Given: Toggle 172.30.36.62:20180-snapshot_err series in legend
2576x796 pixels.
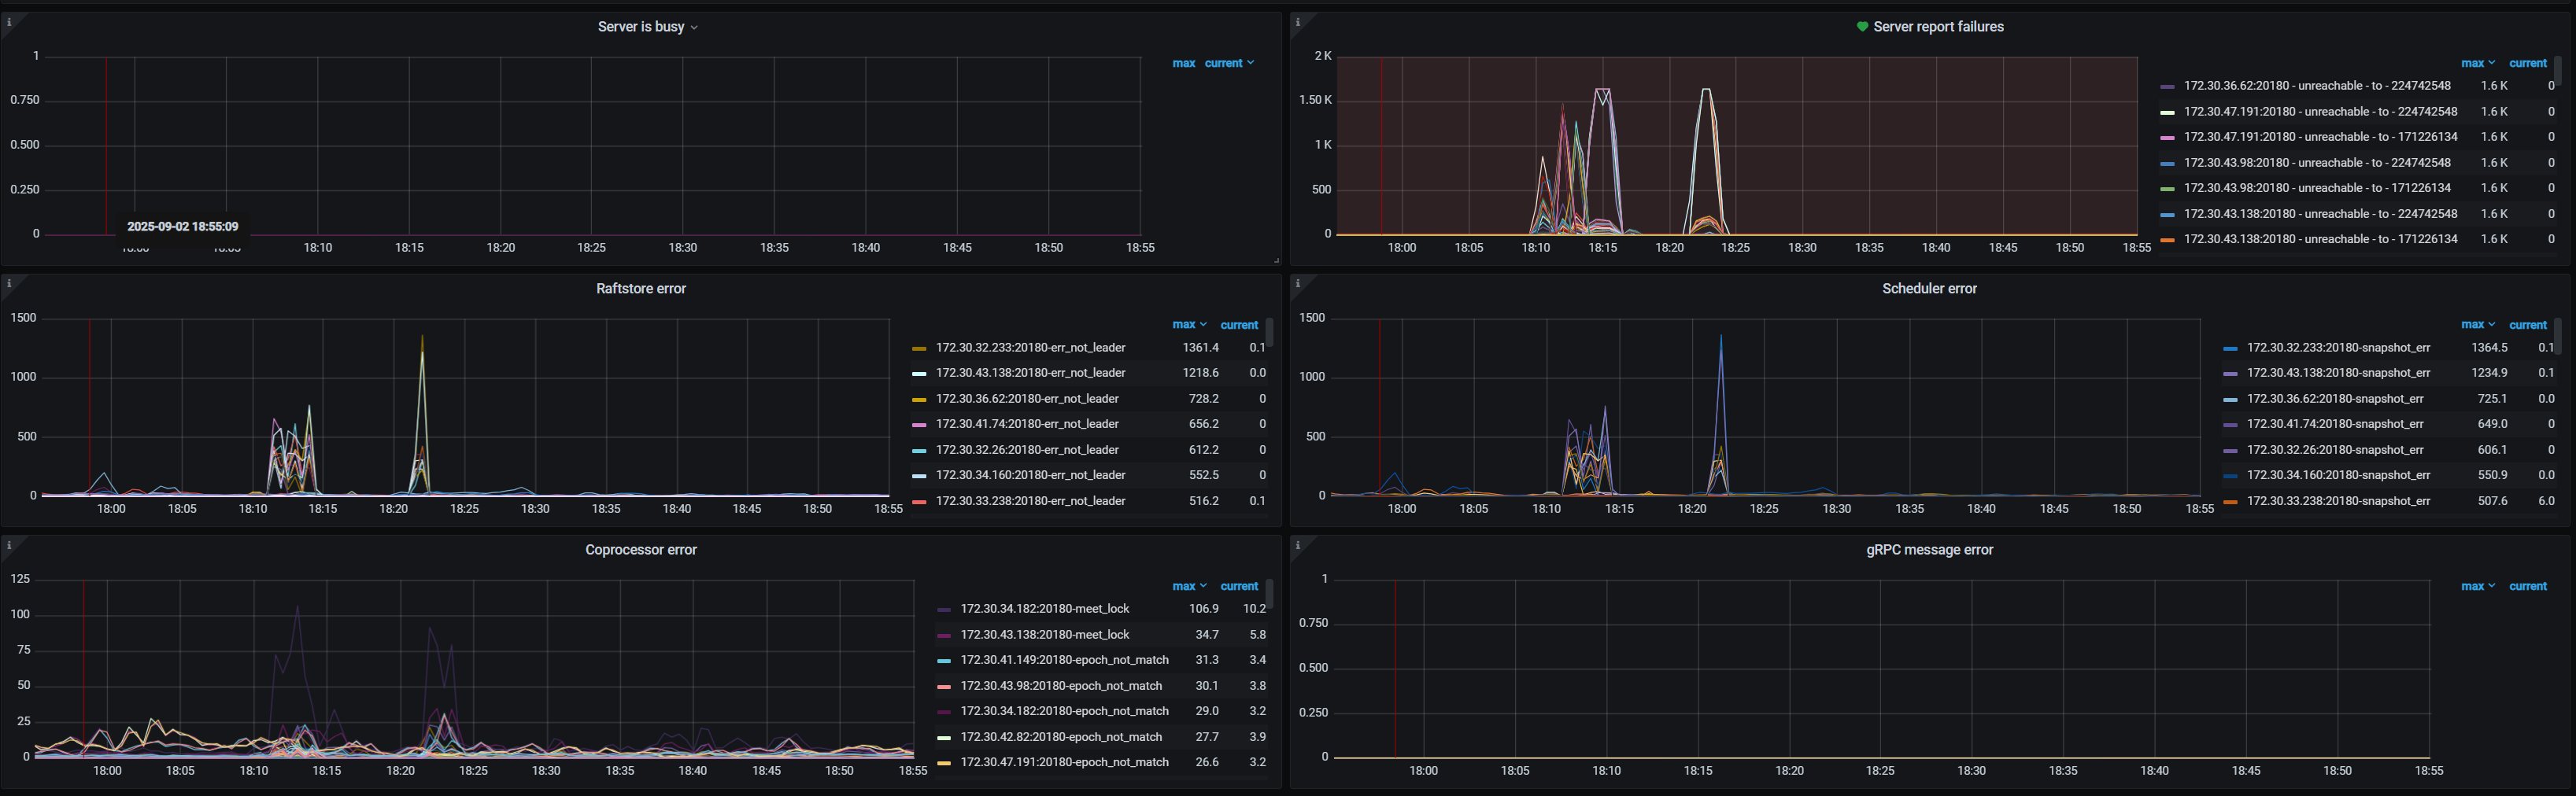Looking at the screenshot, I should 2335,399.
